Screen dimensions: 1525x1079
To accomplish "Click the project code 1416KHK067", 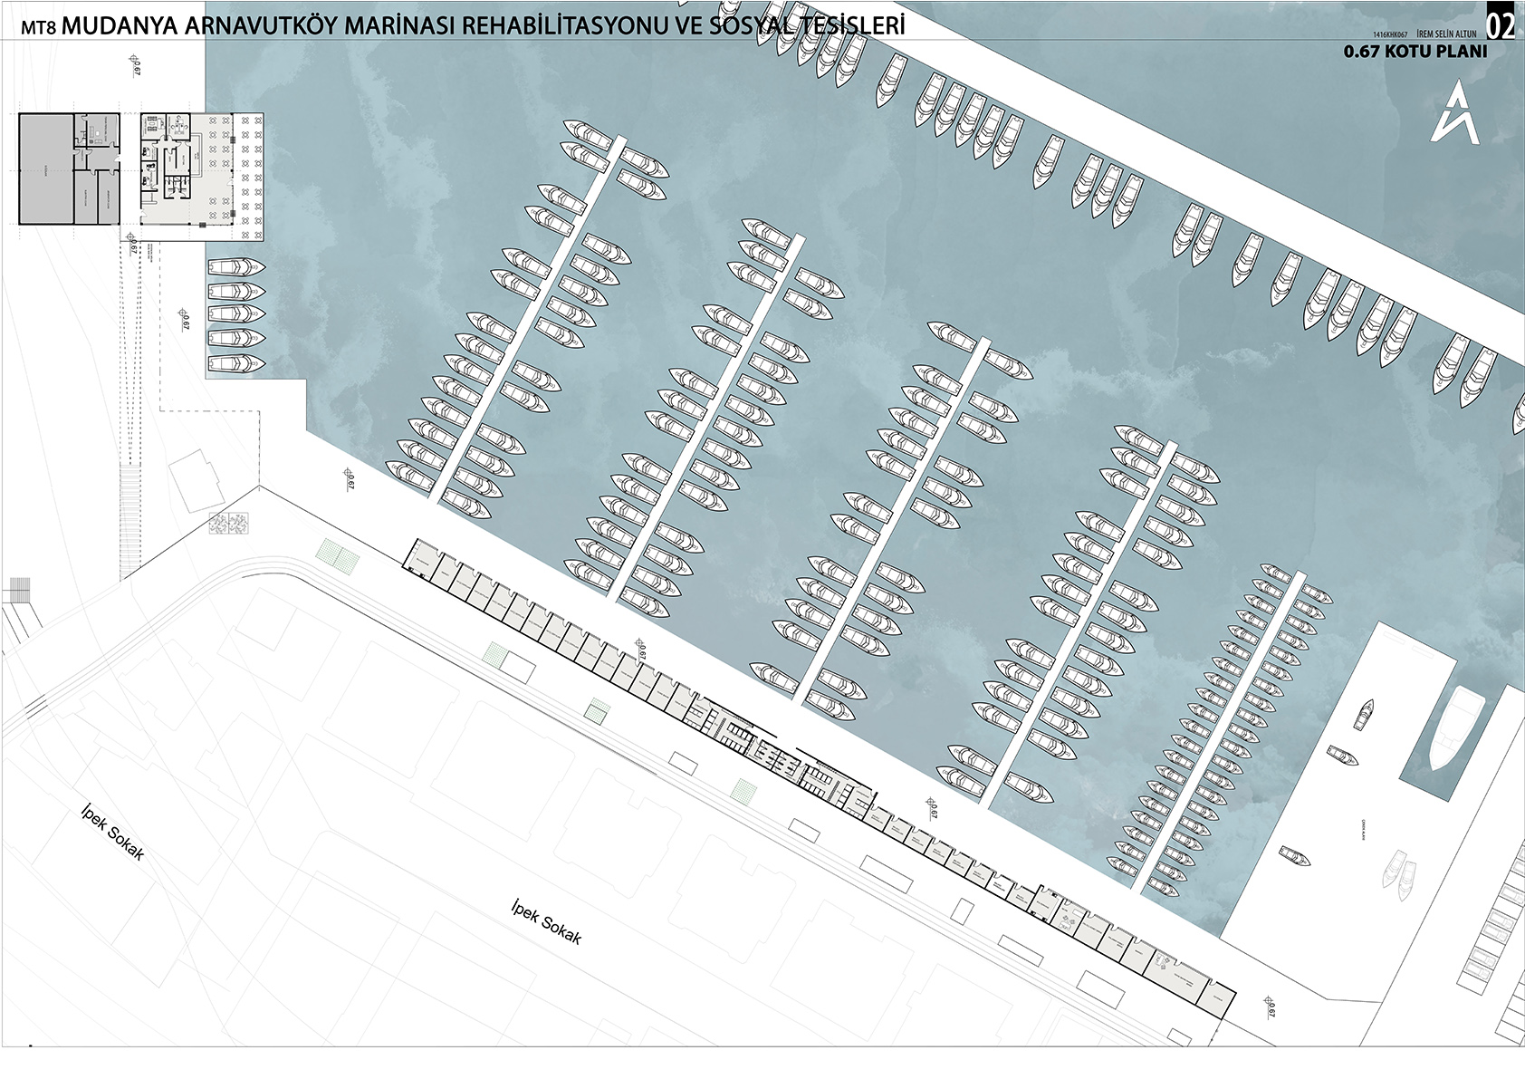I will tap(1391, 34).
